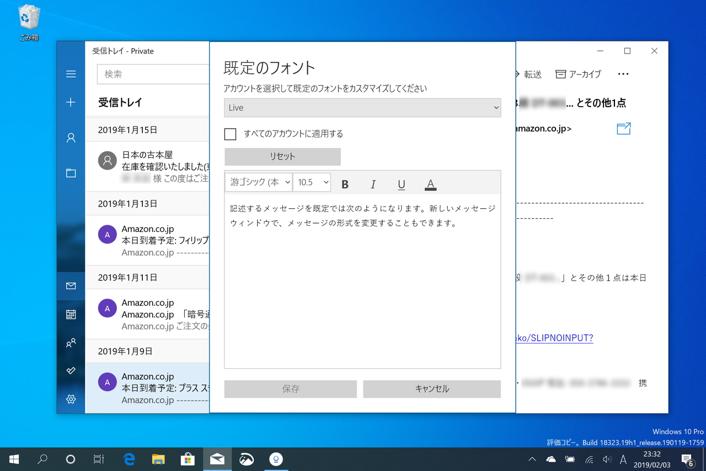Apply underline formatting in the font preview
This screenshot has height=471, width=706.
pyautogui.click(x=402, y=184)
